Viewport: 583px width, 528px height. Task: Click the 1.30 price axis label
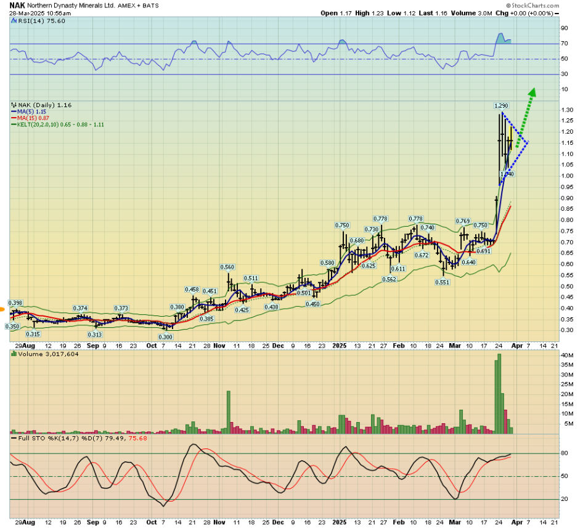tap(567, 110)
